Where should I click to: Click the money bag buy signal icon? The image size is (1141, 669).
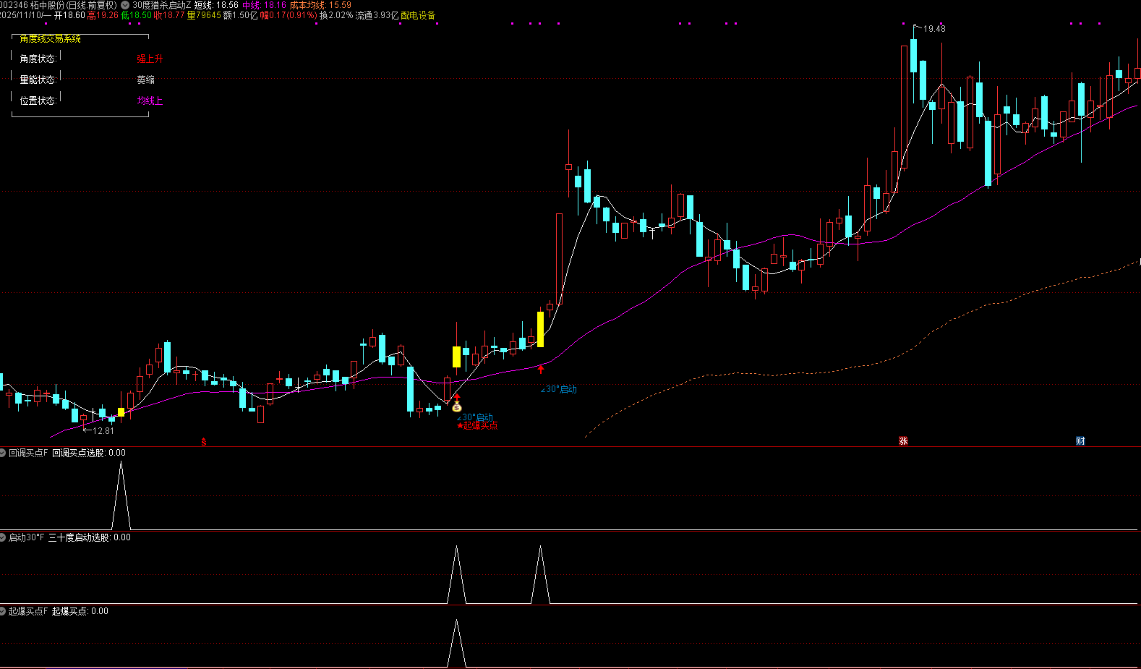[x=456, y=406]
